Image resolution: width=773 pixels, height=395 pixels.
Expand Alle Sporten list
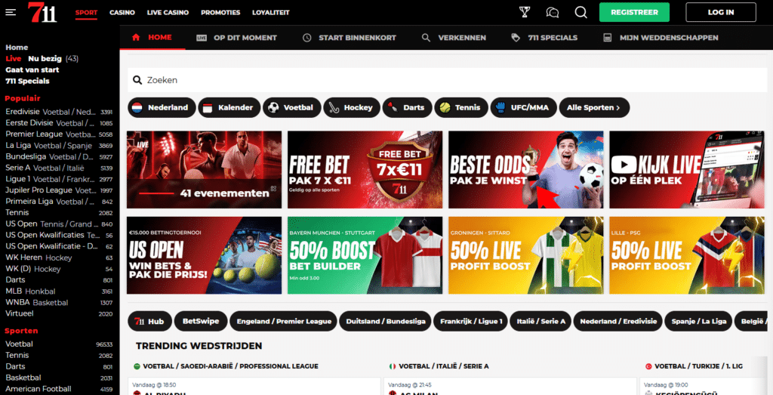coord(594,107)
